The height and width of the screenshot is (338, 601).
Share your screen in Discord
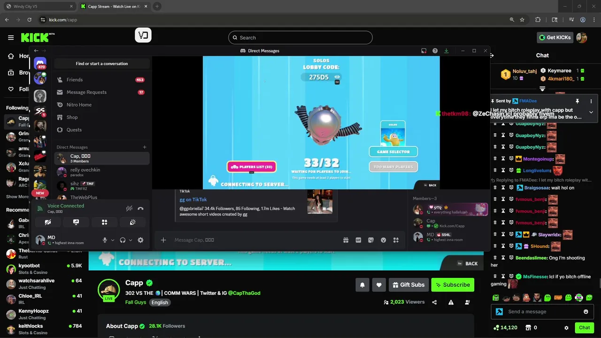pos(76,222)
